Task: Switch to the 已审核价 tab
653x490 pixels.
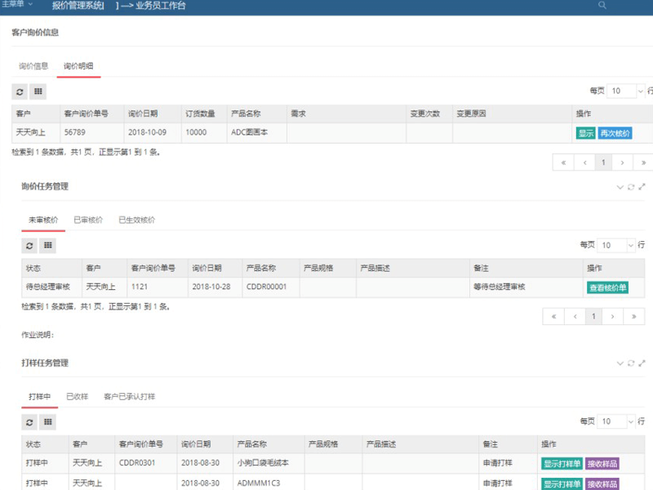Action: [x=88, y=220]
